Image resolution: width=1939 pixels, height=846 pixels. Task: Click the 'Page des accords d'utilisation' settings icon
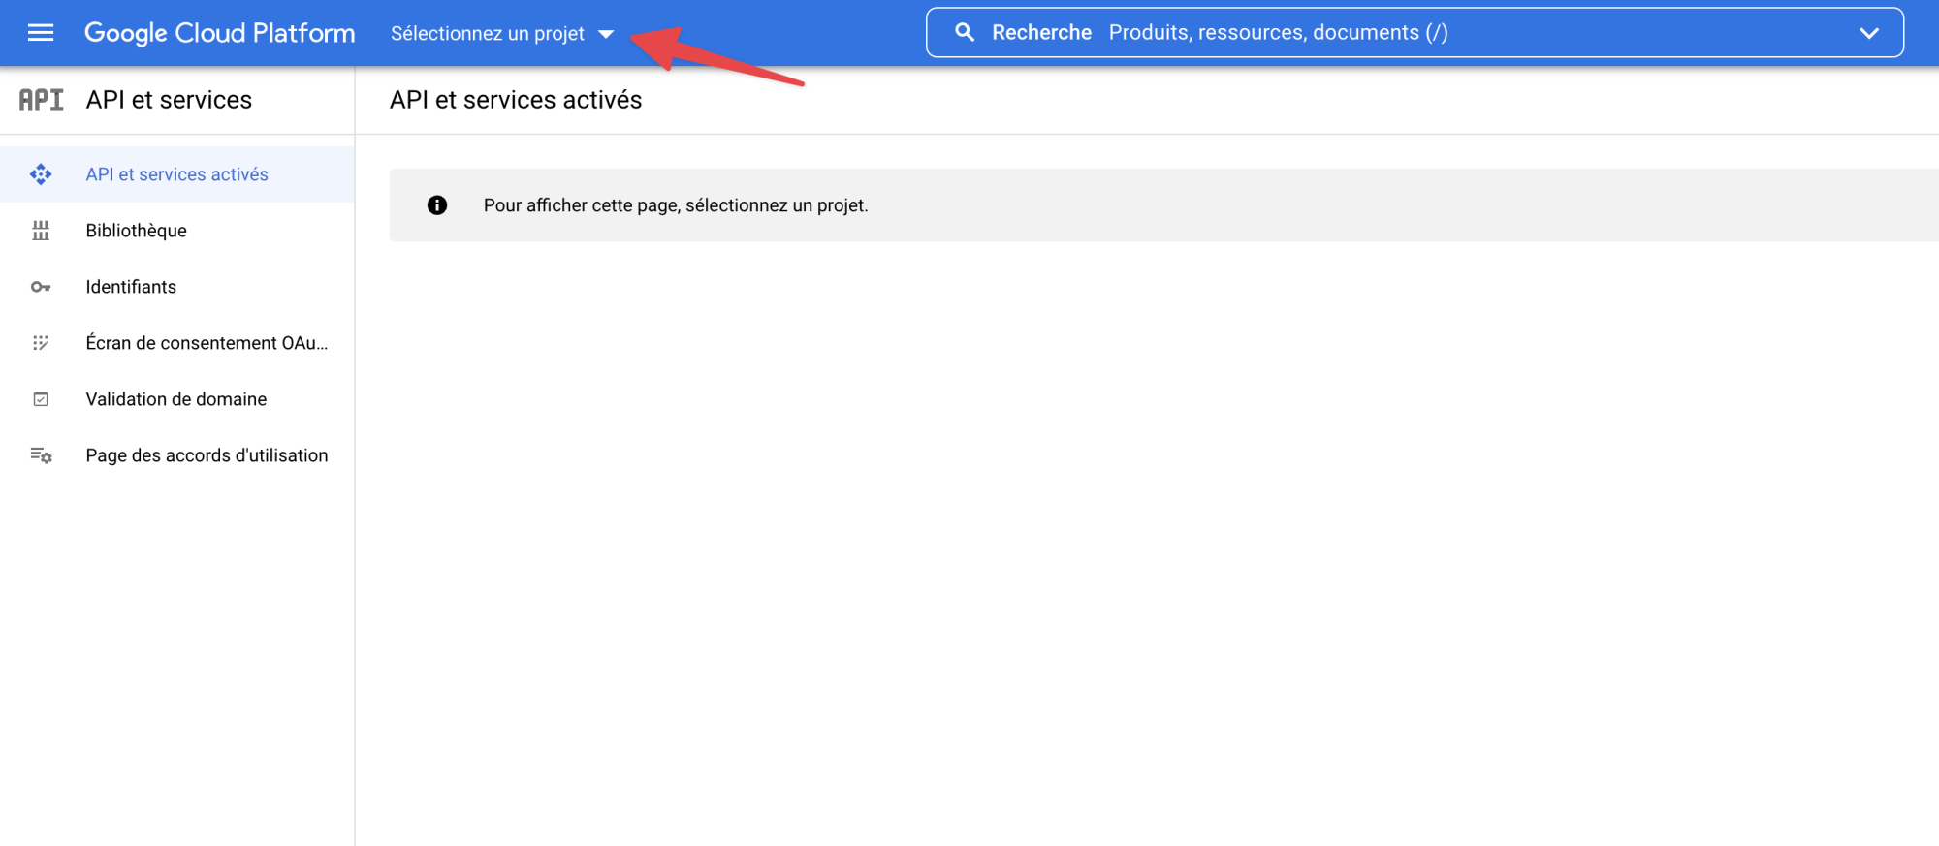tap(41, 455)
